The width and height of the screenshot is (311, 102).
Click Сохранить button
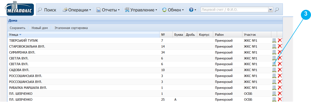coord(17,28)
